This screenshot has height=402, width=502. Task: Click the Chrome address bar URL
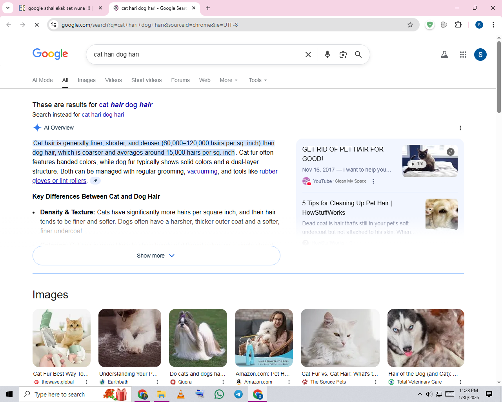pos(150,25)
